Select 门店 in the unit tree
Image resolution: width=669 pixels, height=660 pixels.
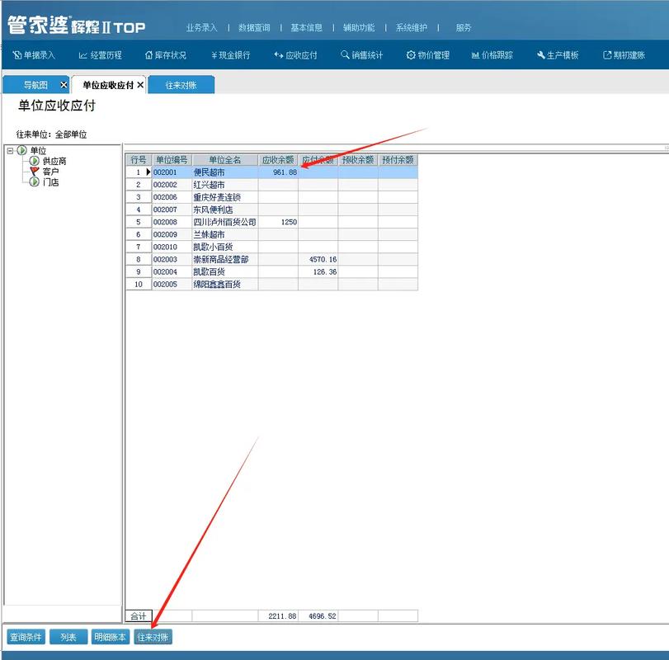50,182
